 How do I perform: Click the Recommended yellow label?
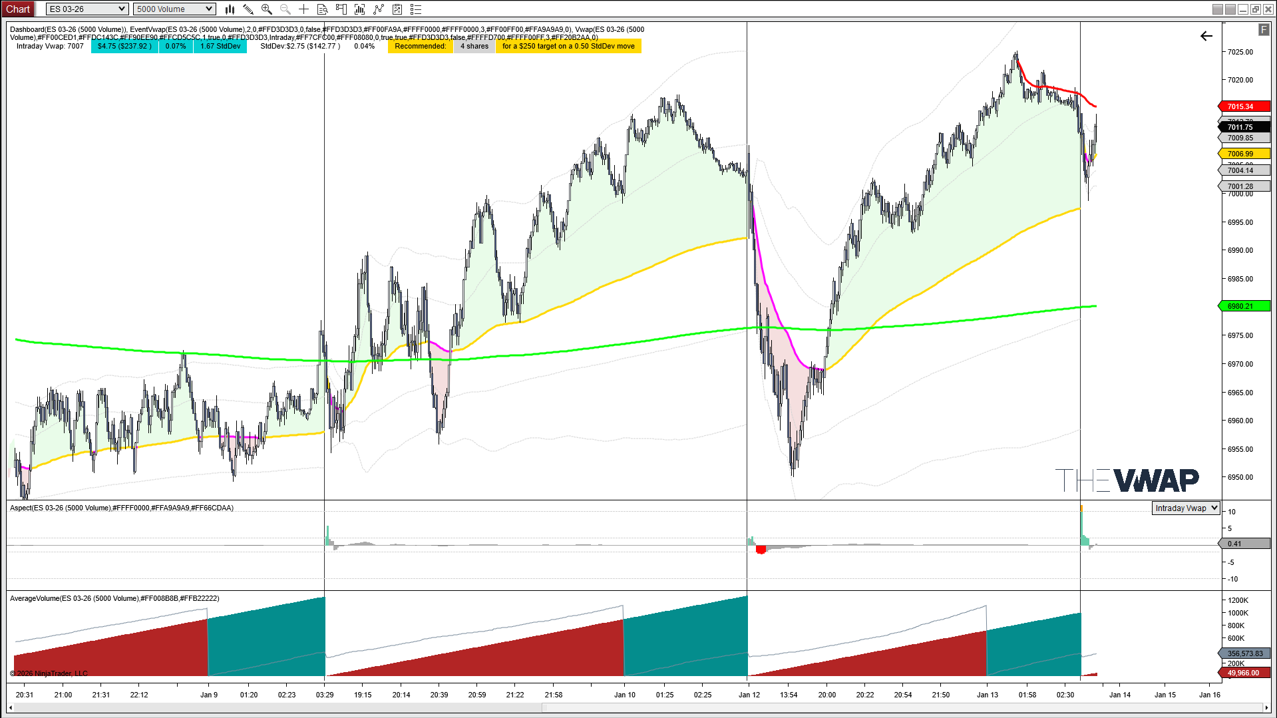pos(420,47)
